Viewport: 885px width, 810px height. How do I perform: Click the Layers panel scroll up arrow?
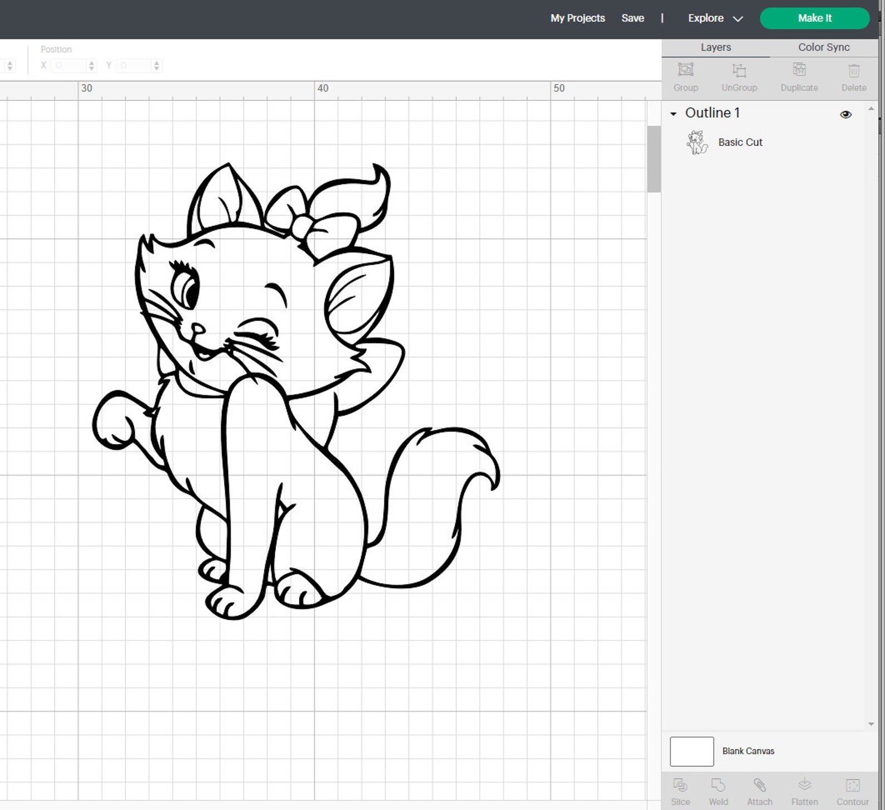click(x=871, y=109)
